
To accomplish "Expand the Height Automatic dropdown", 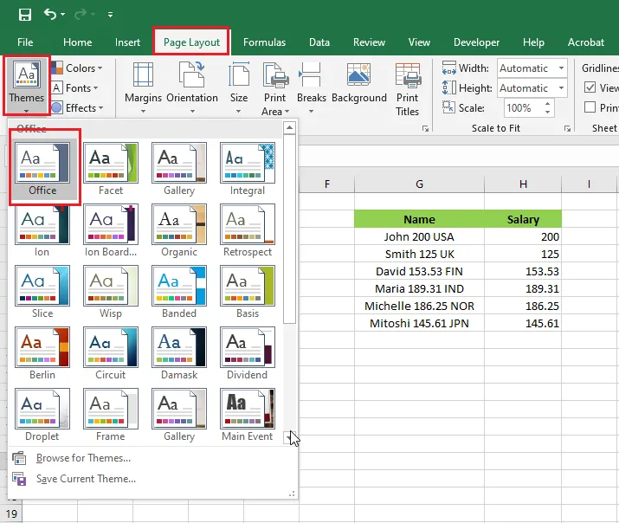I will pos(561,88).
